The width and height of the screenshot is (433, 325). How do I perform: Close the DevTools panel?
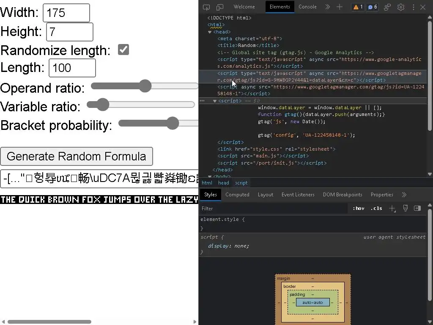423,7
